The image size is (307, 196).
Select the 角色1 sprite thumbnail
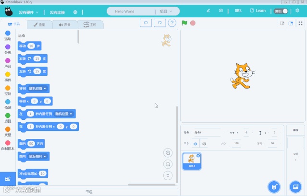coord(192,161)
